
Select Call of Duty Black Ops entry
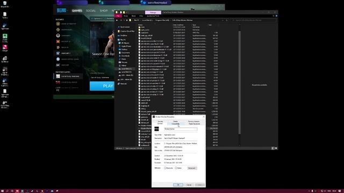coord(68,82)
